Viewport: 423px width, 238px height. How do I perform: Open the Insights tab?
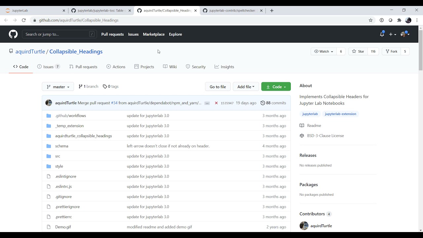point(224,67)
